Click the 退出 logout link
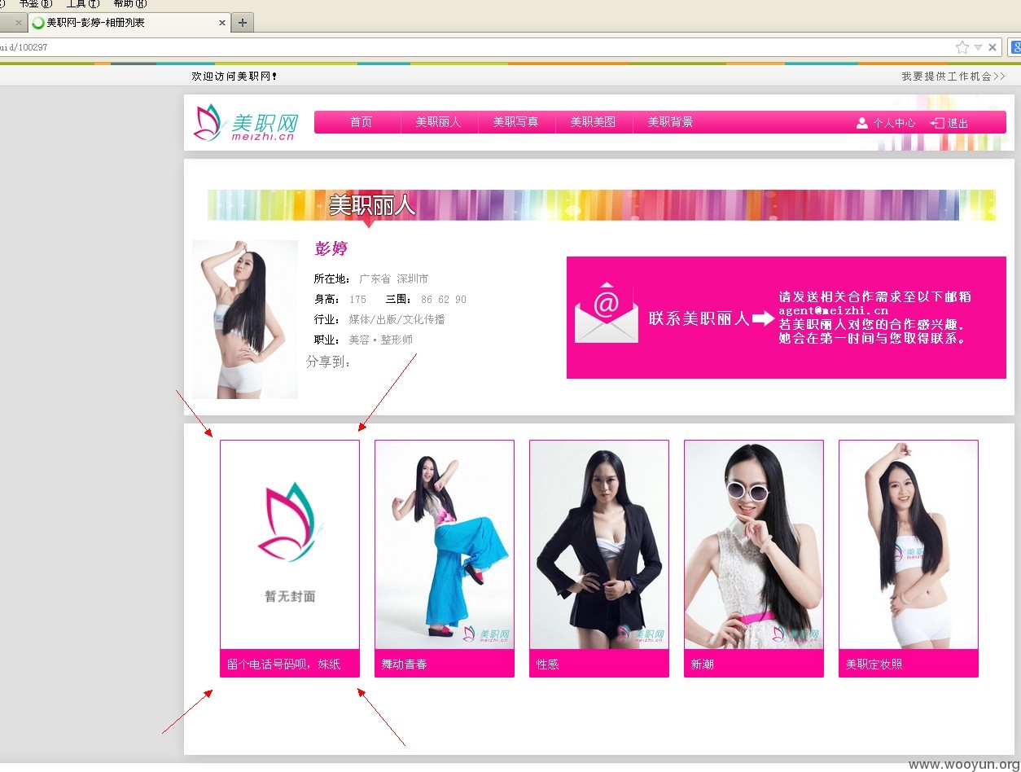The image size is (1021, 772). 957,124
